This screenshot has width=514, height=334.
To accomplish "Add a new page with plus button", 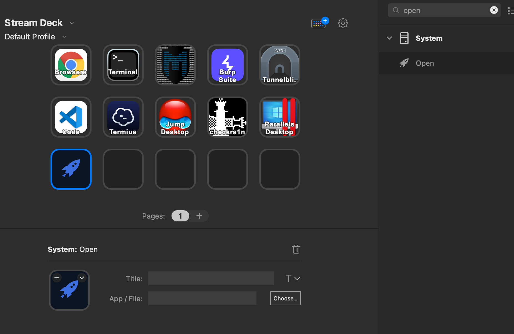I will tap(199, 216).
